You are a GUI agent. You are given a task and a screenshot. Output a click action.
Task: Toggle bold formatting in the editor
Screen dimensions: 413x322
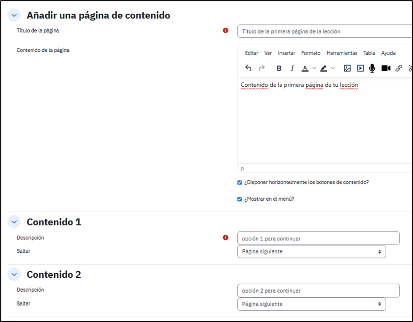279,68
